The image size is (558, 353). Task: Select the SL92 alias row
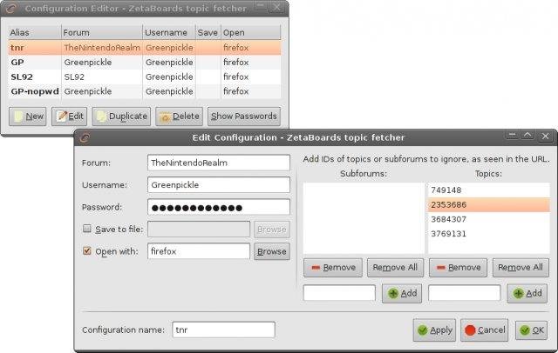point(145,77)
